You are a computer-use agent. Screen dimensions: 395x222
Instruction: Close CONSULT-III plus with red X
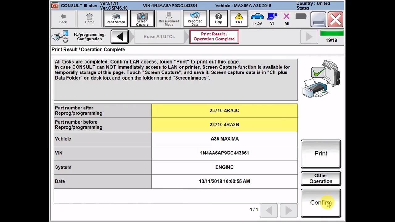pyautogui.click(x=335, y=19)
